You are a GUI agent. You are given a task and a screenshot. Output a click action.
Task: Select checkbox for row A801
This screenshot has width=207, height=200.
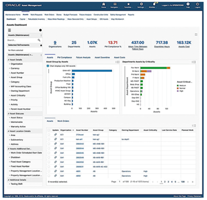[x=49, y=171]
